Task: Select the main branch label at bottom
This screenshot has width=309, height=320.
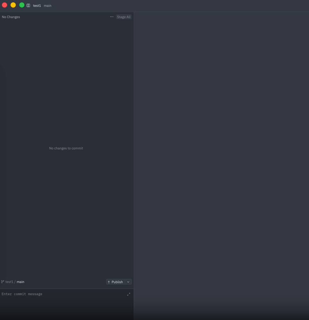Action: tap(21, 281)
